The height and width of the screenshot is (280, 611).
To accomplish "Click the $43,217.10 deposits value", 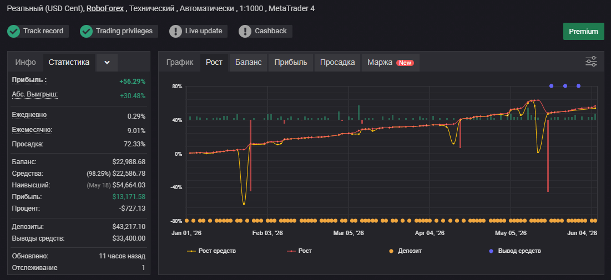I will coord(129,227).
